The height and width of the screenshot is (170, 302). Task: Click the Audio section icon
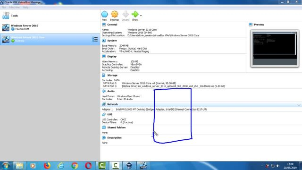point(104,91)
